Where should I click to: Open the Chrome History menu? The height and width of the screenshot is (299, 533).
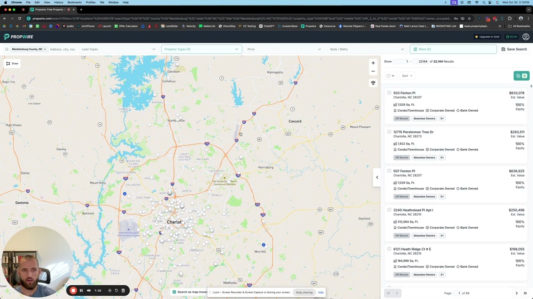click(x=59, y=2)
